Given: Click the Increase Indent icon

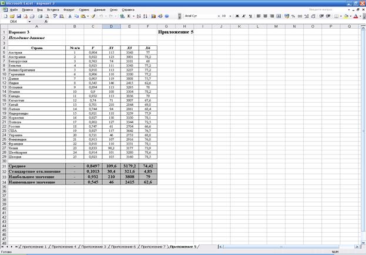Looking at the screenshot, I should click(x=328, y=16).
